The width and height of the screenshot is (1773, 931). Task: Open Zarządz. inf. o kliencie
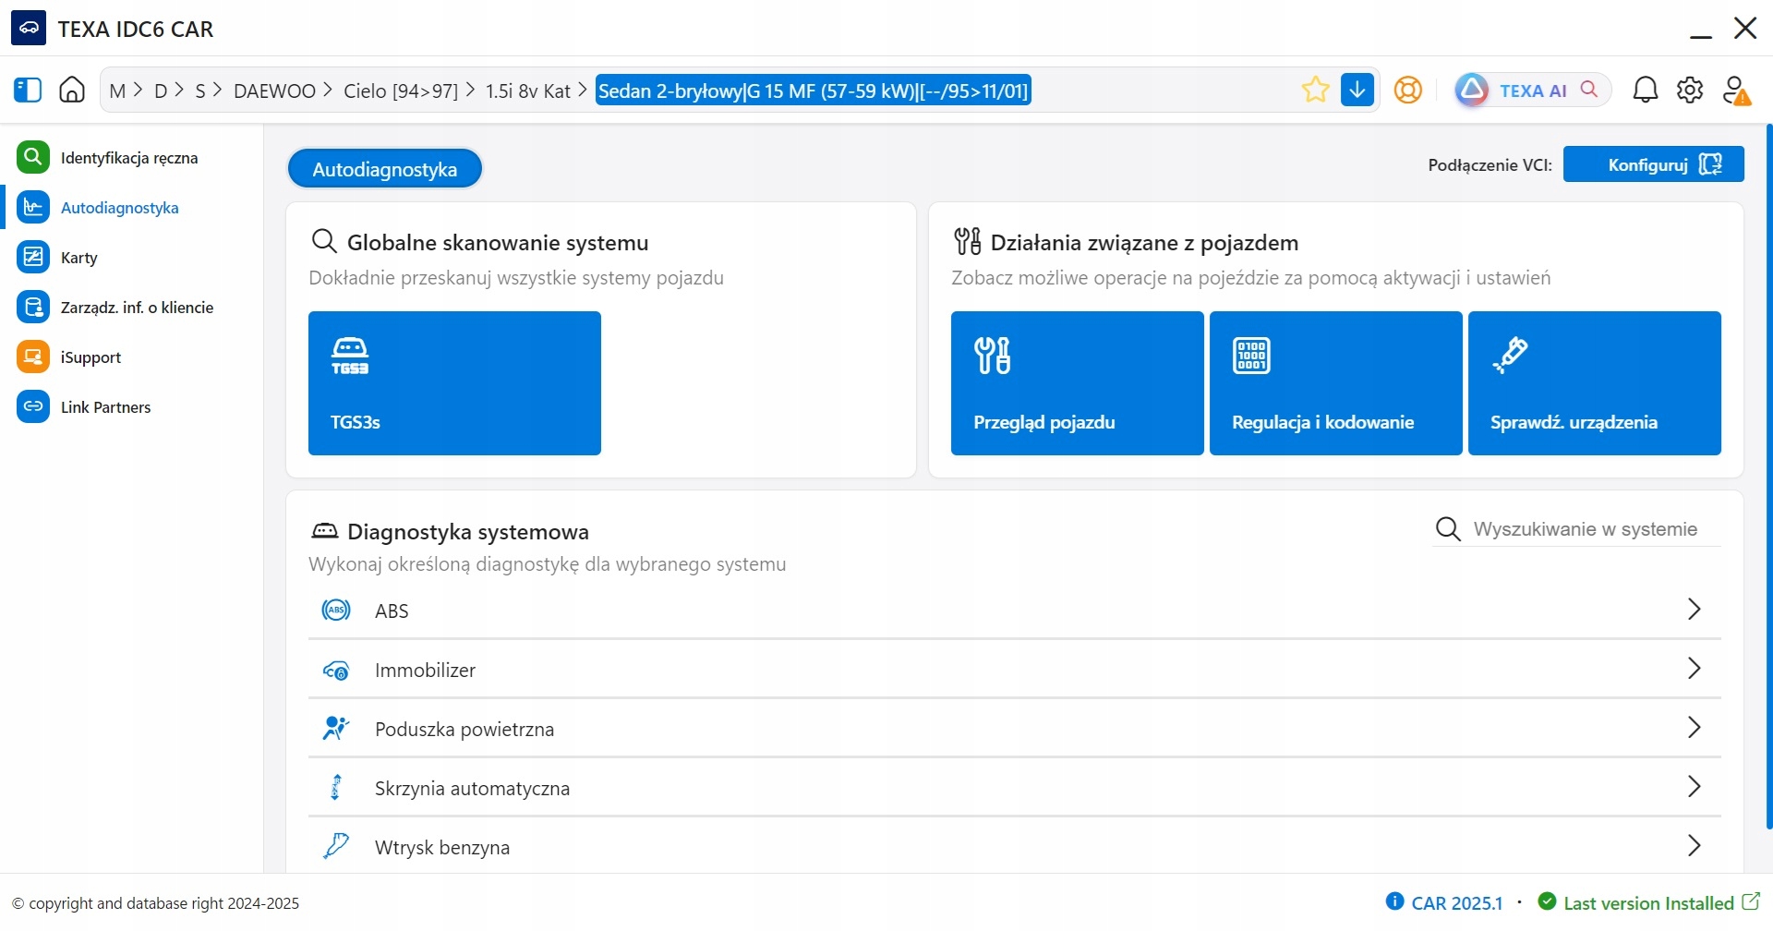[137, 308]
